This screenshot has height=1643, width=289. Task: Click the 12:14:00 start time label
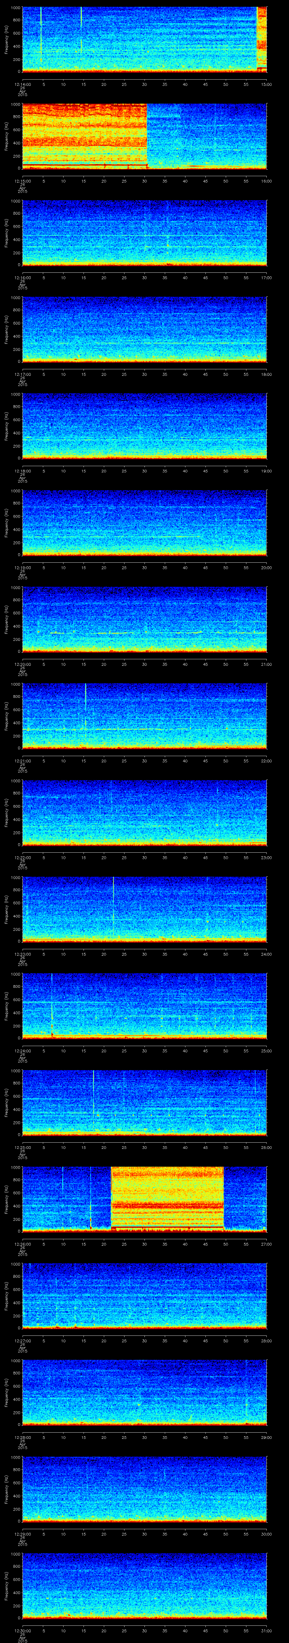22,84
